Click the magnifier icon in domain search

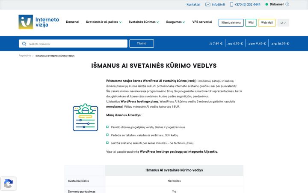24,44
